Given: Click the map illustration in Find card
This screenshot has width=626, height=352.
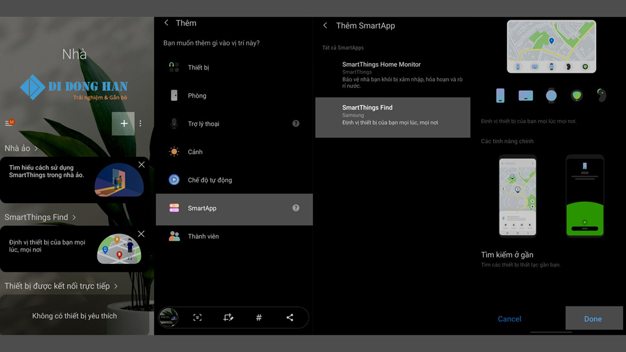Looking at the screenshot, I should point(119,249).
